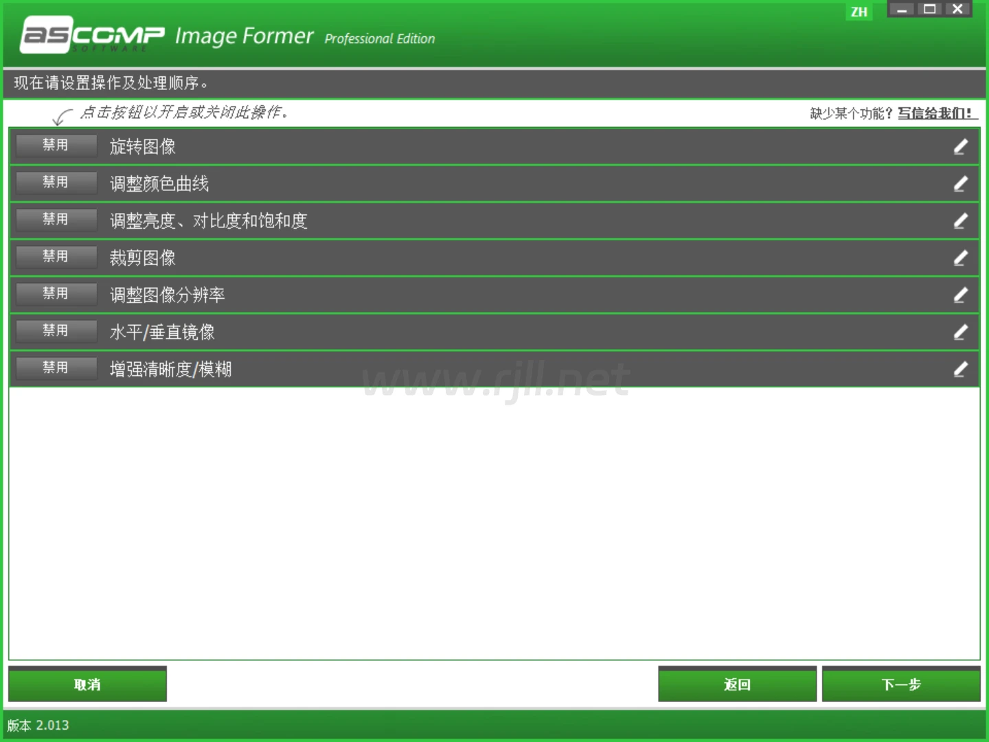Enable the 调整颜色曲线 operation toggle
The width and height of the screenshot is (989, 742).
click(56, 182)
